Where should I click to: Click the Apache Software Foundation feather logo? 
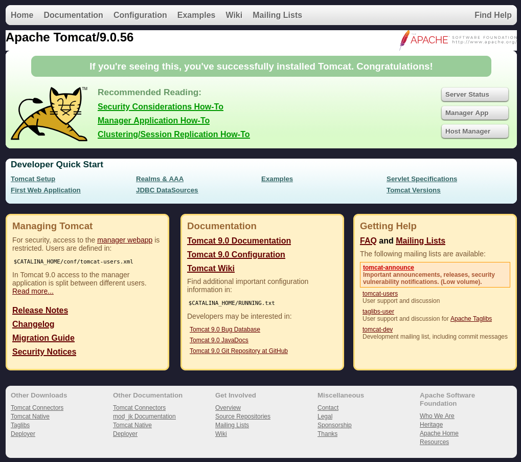pyautogui.click(x=458, y=40)
